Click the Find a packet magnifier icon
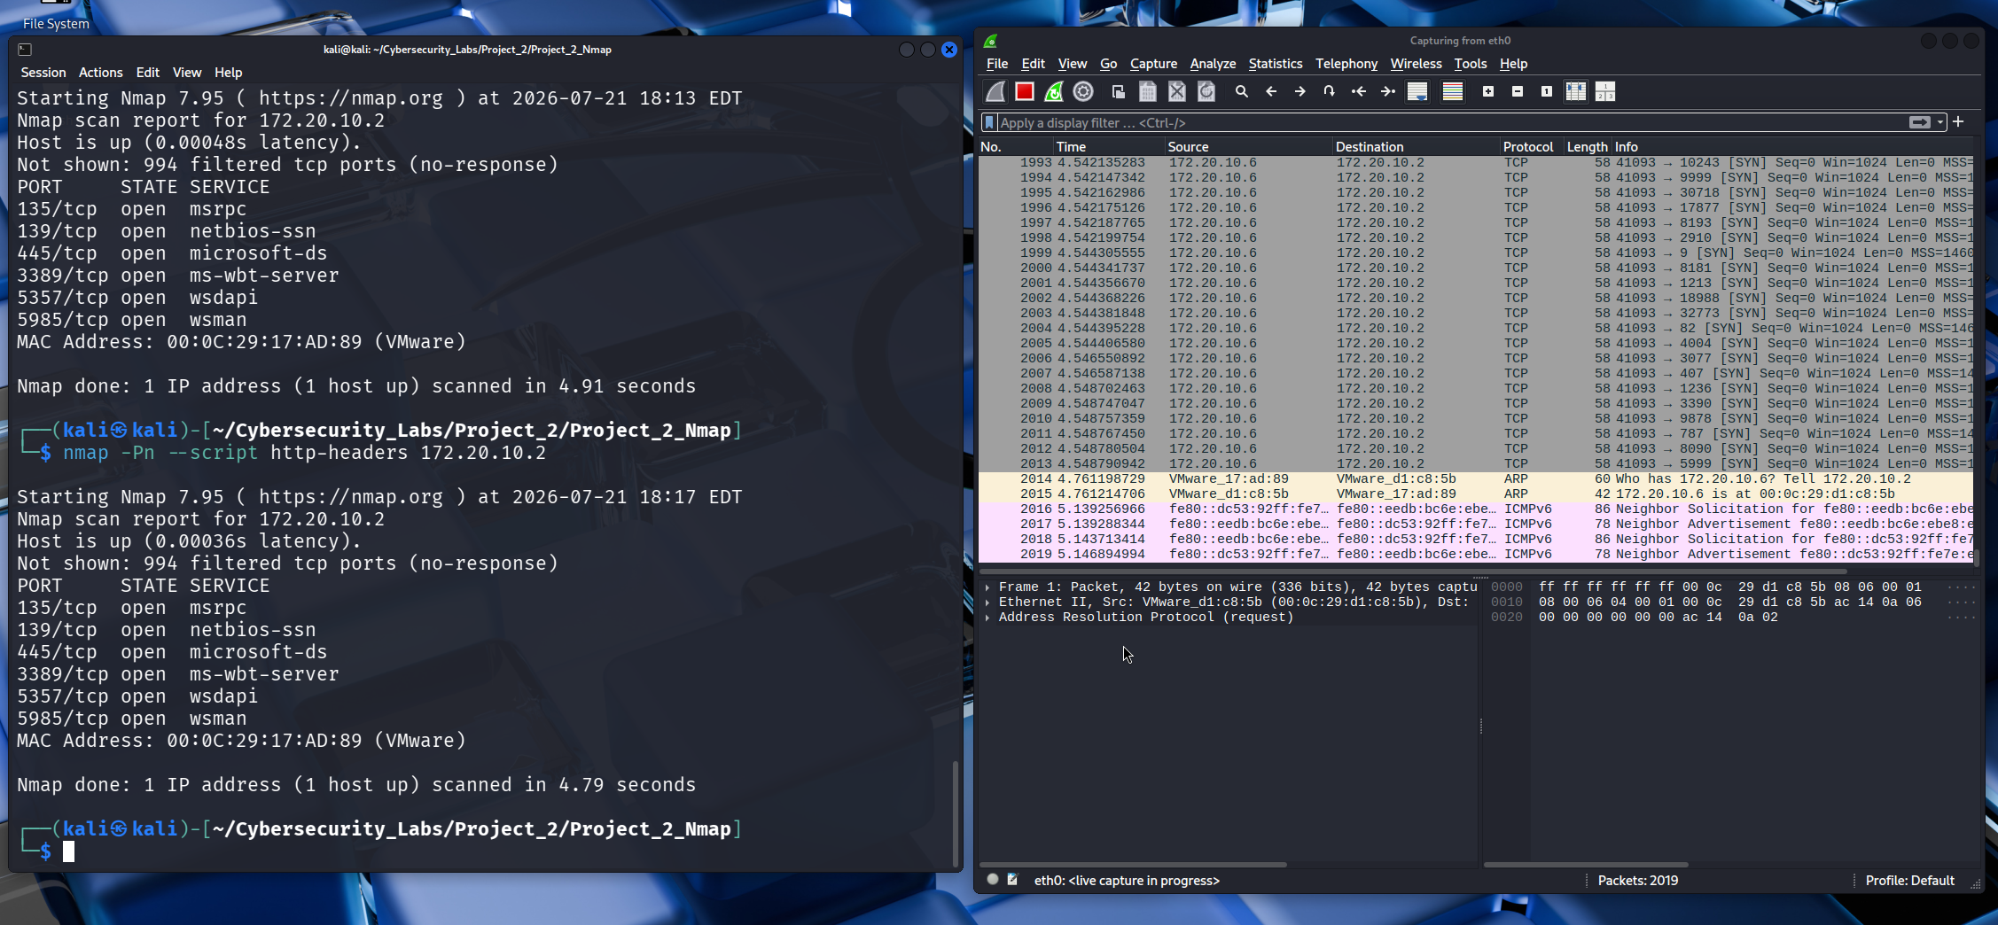Image resolution: width=1998 pixels, height=925 pixels. (x=1242, y=91)
